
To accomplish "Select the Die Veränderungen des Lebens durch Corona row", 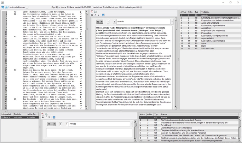I will tap(189, 120).
